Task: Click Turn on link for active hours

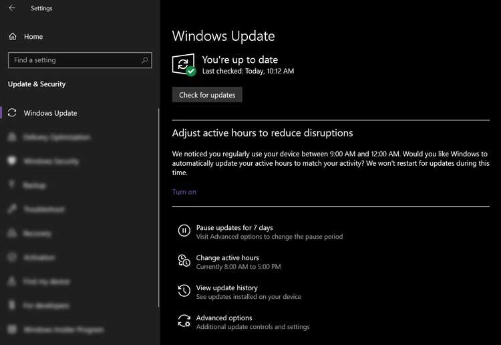Action: coord(184,192)
